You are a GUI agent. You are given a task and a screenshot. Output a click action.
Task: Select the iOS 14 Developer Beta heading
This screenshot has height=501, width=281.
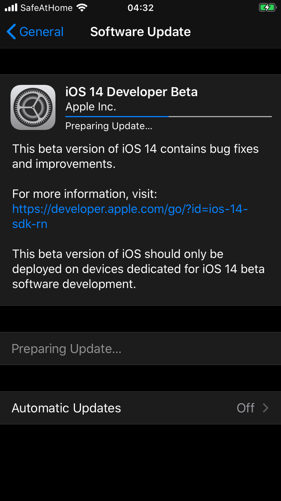tap(131, 92)
